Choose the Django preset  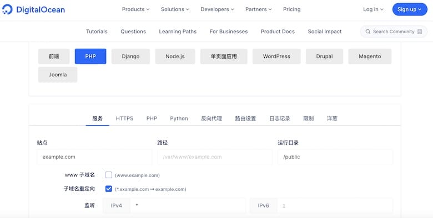pos(130,56)
